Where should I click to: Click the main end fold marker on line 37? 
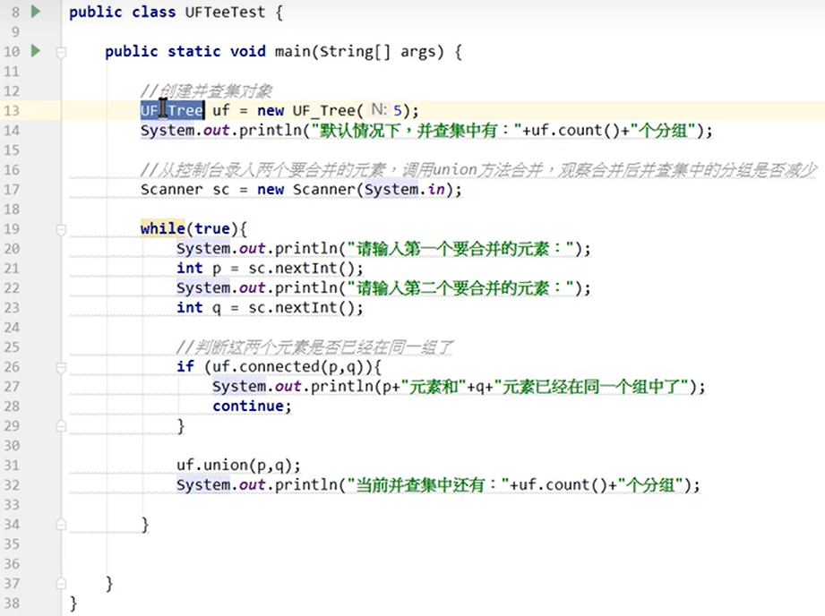(61, 584)
